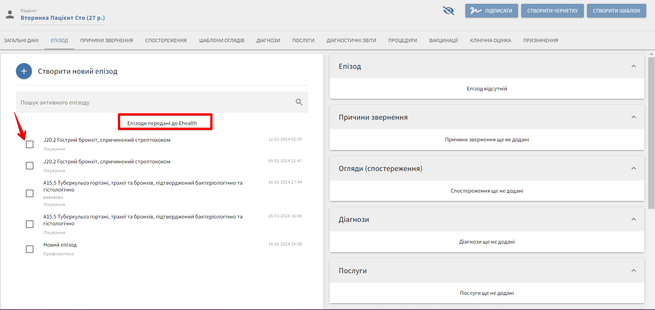Image resolution: width=655 pixels, height=310 pixels.
Task: Click the plus icon to create new episode
Action: point(24,71)
